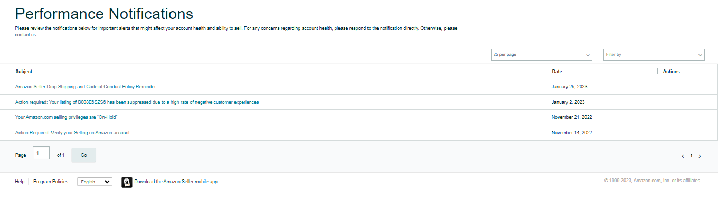Open selling privileges On-Hold notification
The height and width of the screenshot is (210, 718).
(67, 117)
